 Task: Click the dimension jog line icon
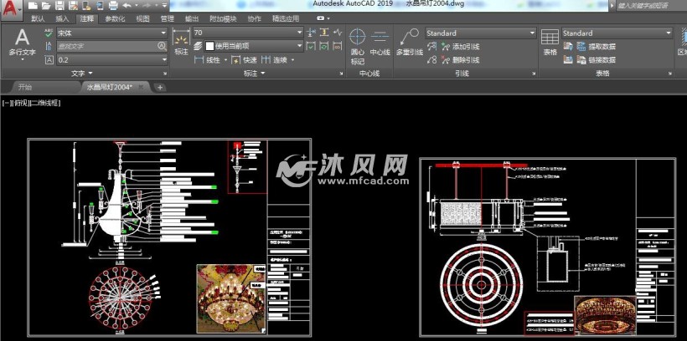337,33
